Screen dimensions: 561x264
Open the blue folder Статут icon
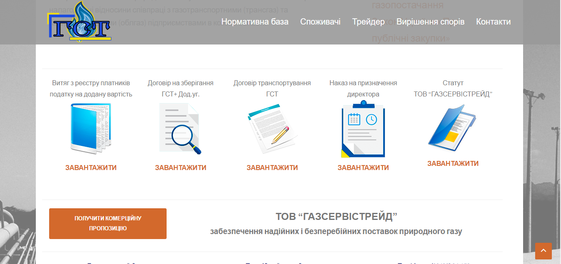(453, 127)
